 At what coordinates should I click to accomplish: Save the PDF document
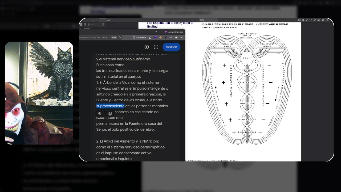click(x=327, y=20)
